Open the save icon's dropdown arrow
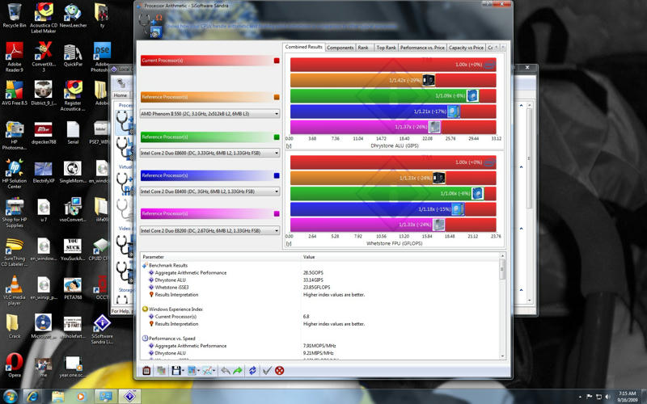 pos(184,371)
